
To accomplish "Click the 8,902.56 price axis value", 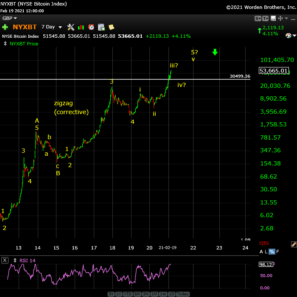I will [x=273, y=98].
